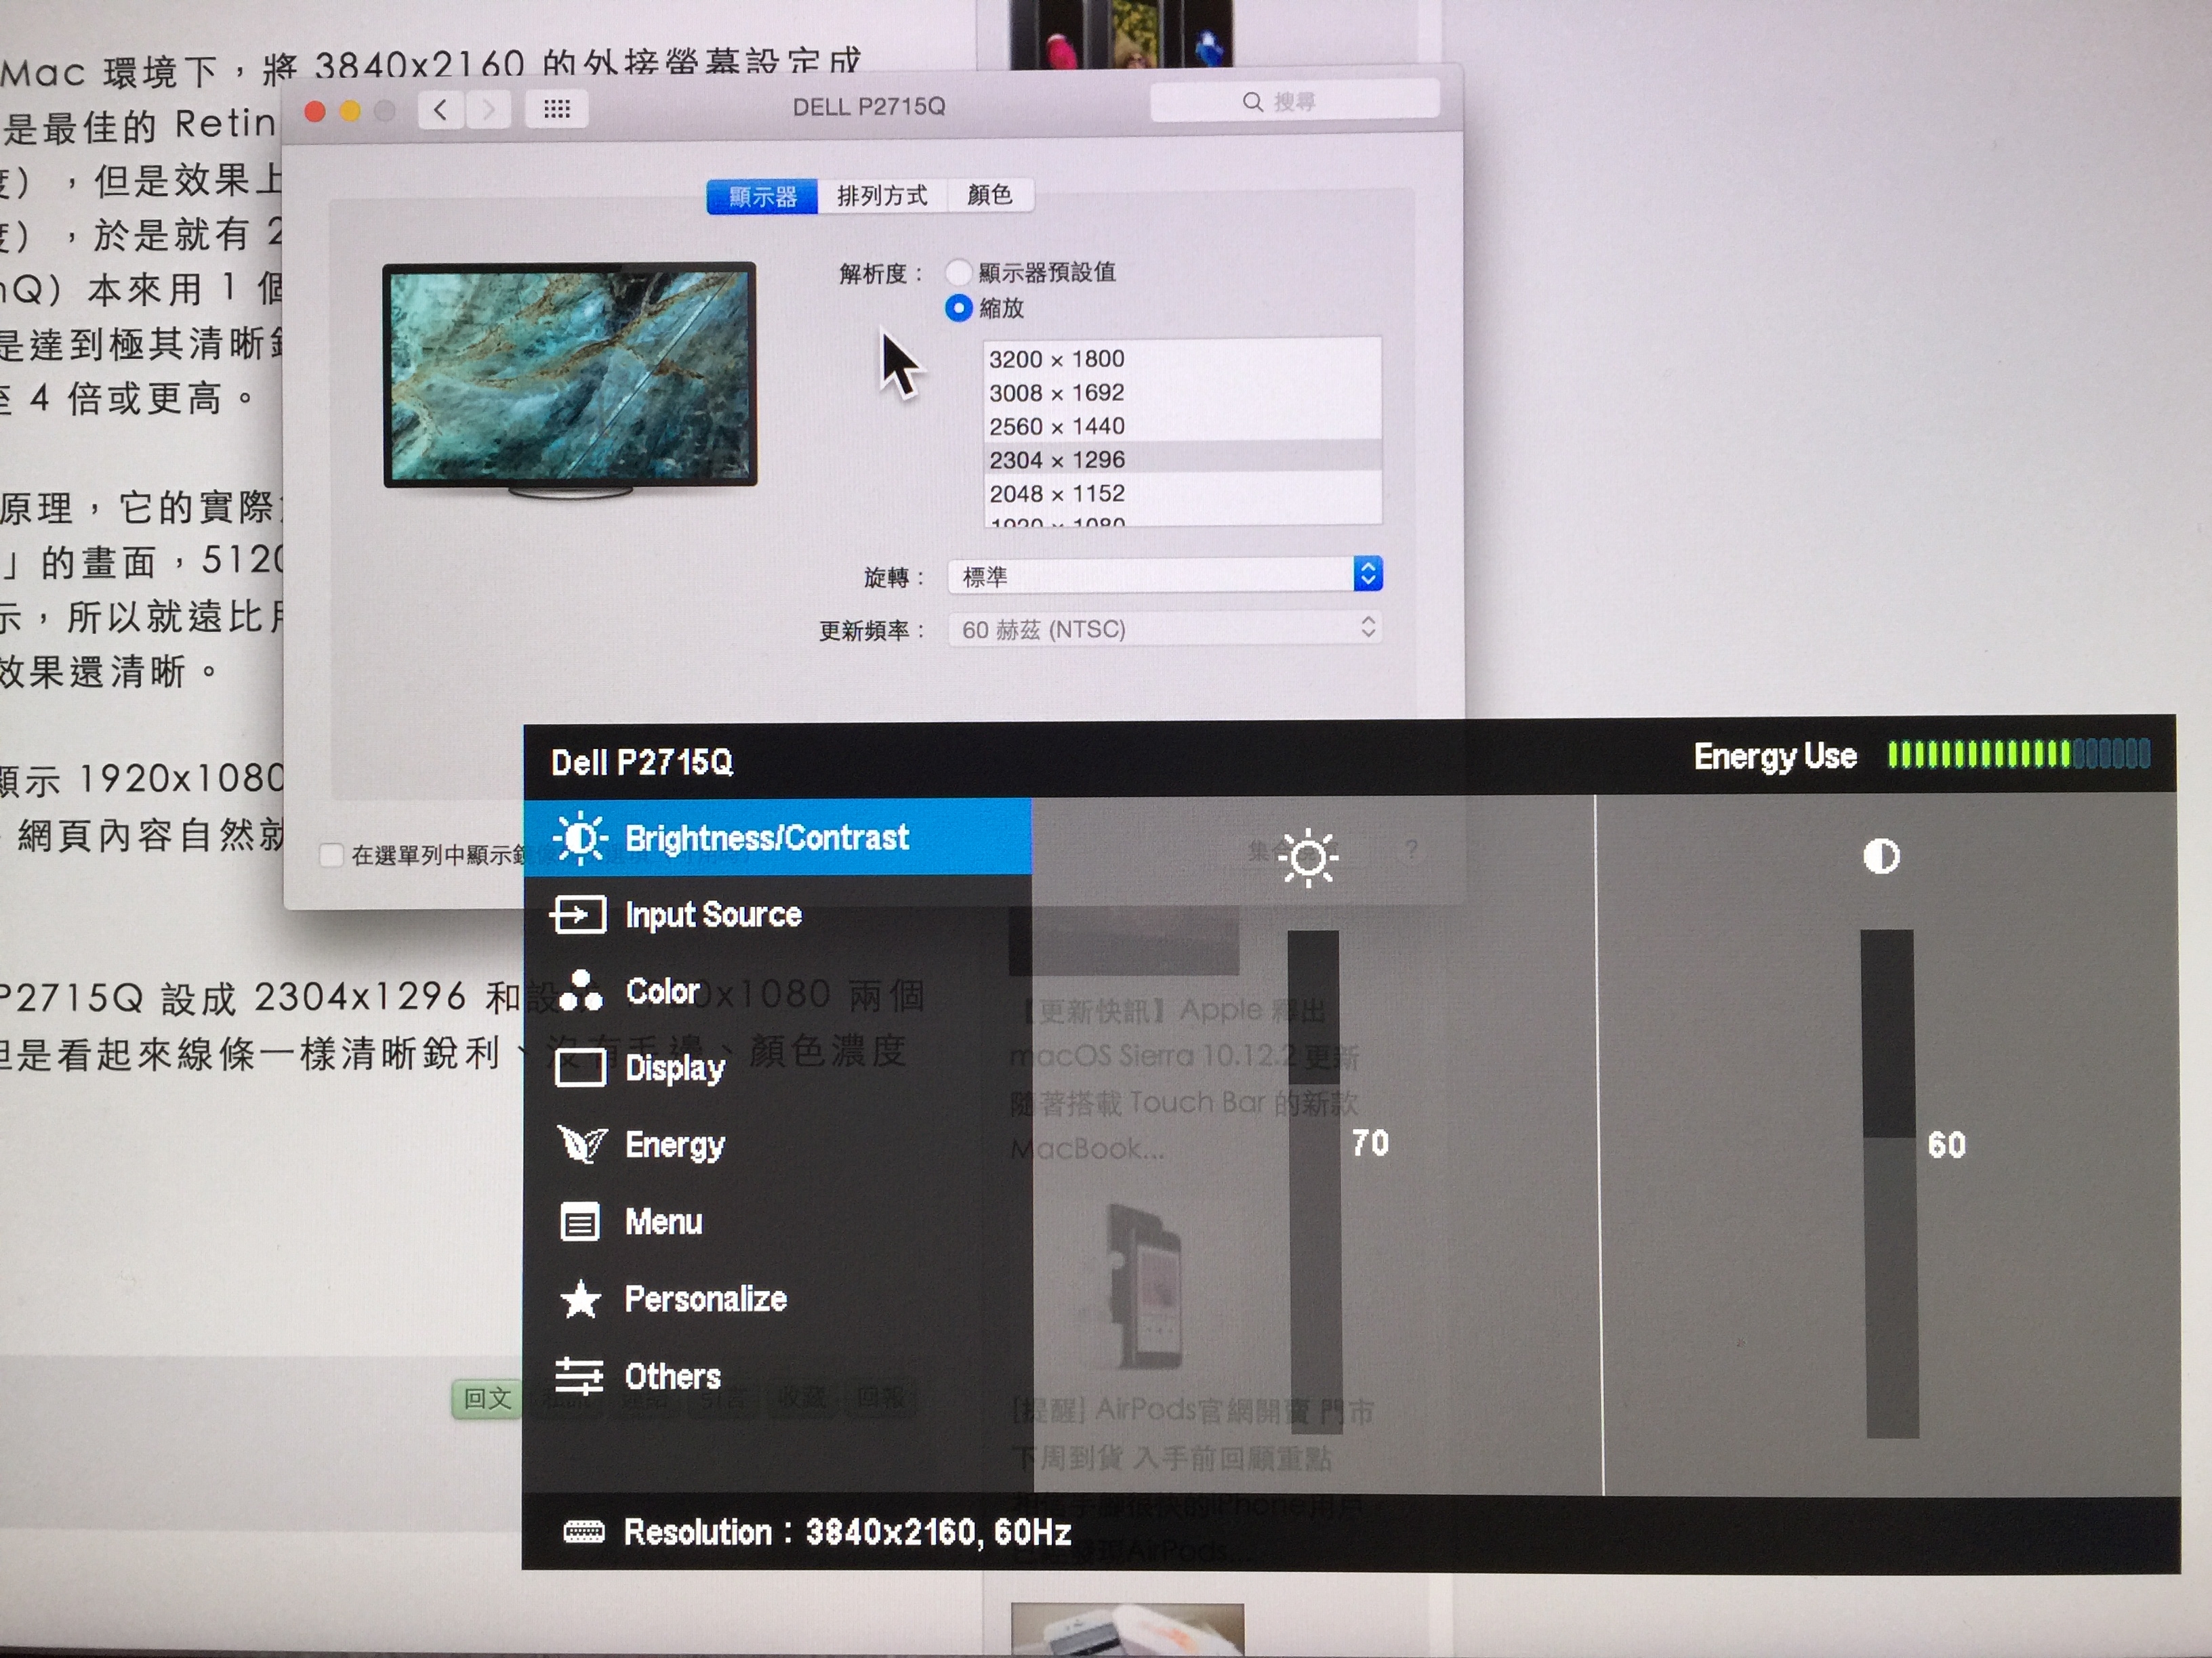Image resolution: width=2212 pixels, height=1658 pixels.
Task: Go forward with the right chevron button
Action: (x=488, y=109)
